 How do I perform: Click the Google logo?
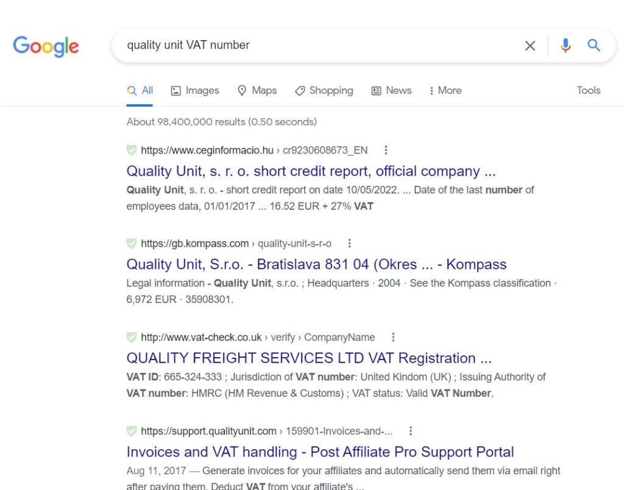click(x=46, y=45)
